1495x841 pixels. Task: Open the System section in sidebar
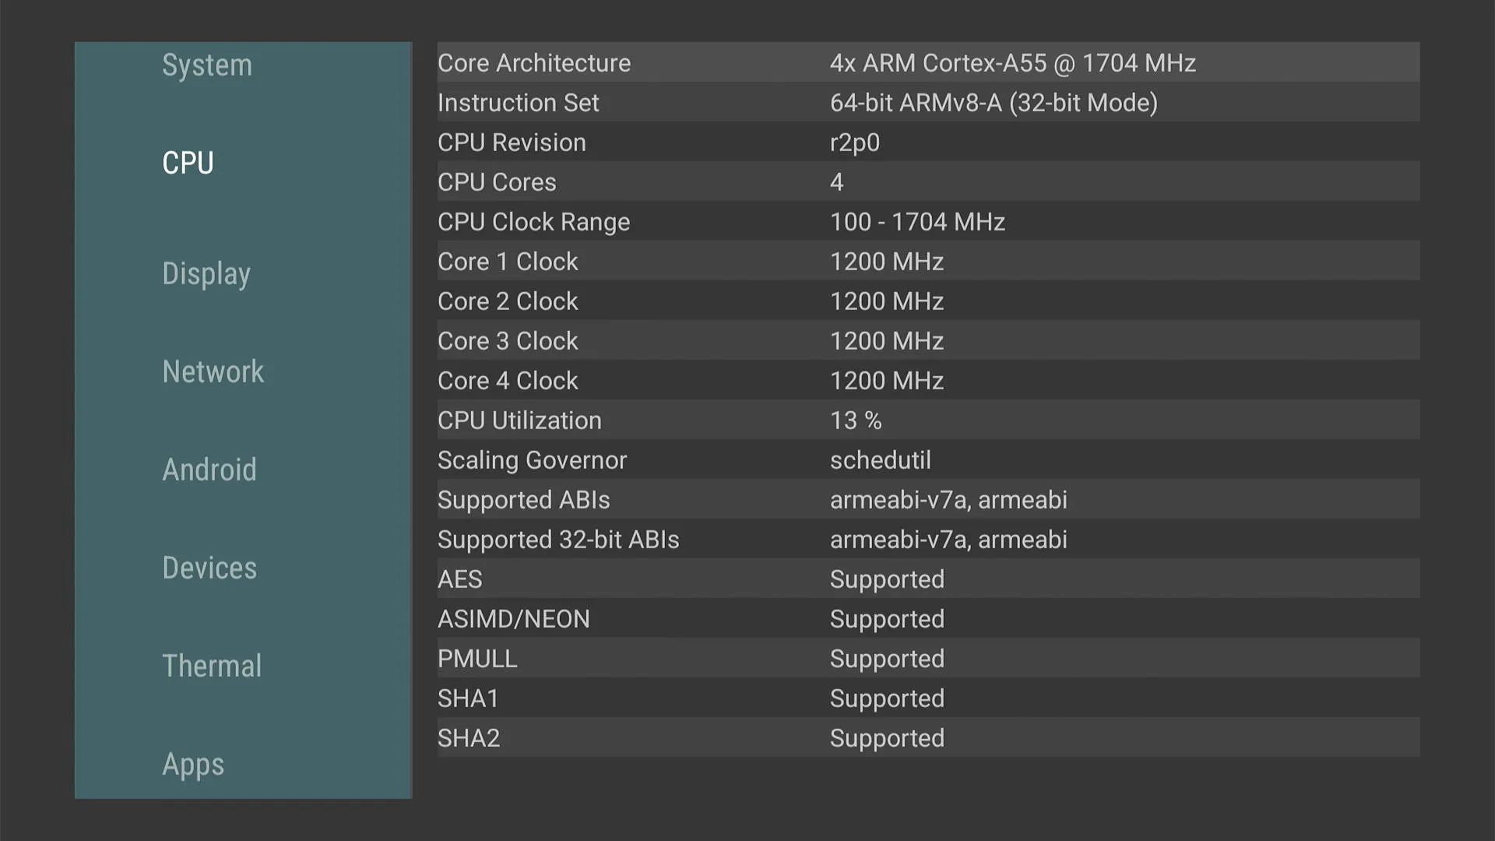(207, 65)
